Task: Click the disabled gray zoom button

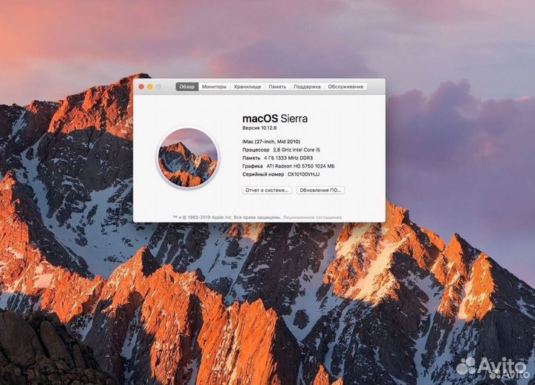Action: 159,87
